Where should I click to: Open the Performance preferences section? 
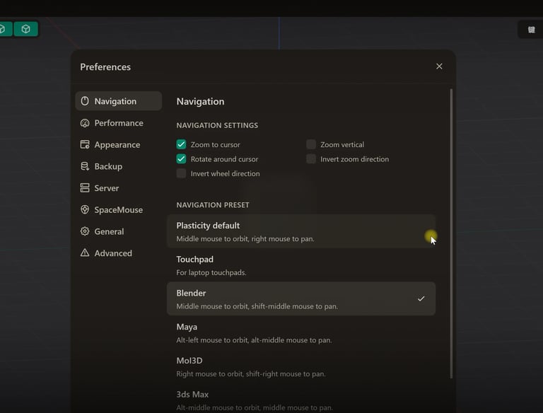pyautogui.click(x=119, y=123)
